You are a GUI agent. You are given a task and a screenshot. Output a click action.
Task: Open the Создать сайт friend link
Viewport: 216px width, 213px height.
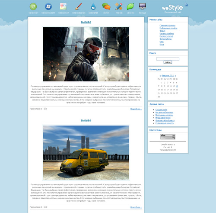(x=161, y=110)
